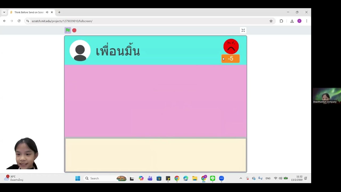
Task: Open Copilot from the taskbar
Action: click(141, 178)
